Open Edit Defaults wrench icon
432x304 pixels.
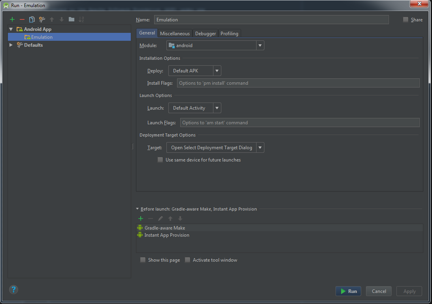42,19
